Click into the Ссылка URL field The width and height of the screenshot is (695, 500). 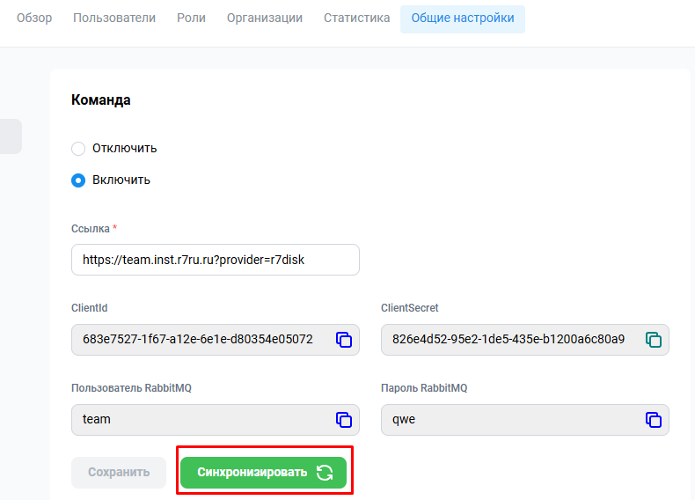[215, 260]
